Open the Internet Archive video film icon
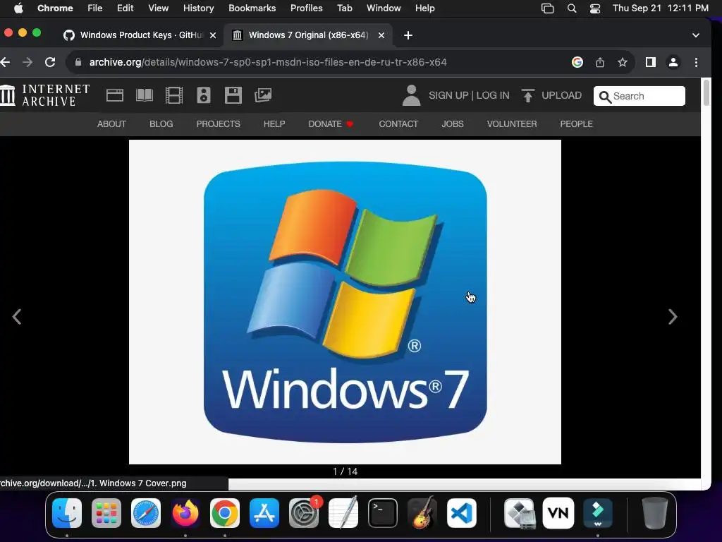Image resolution: width=722 pixels, height=542 pixels. click(174, 95)
